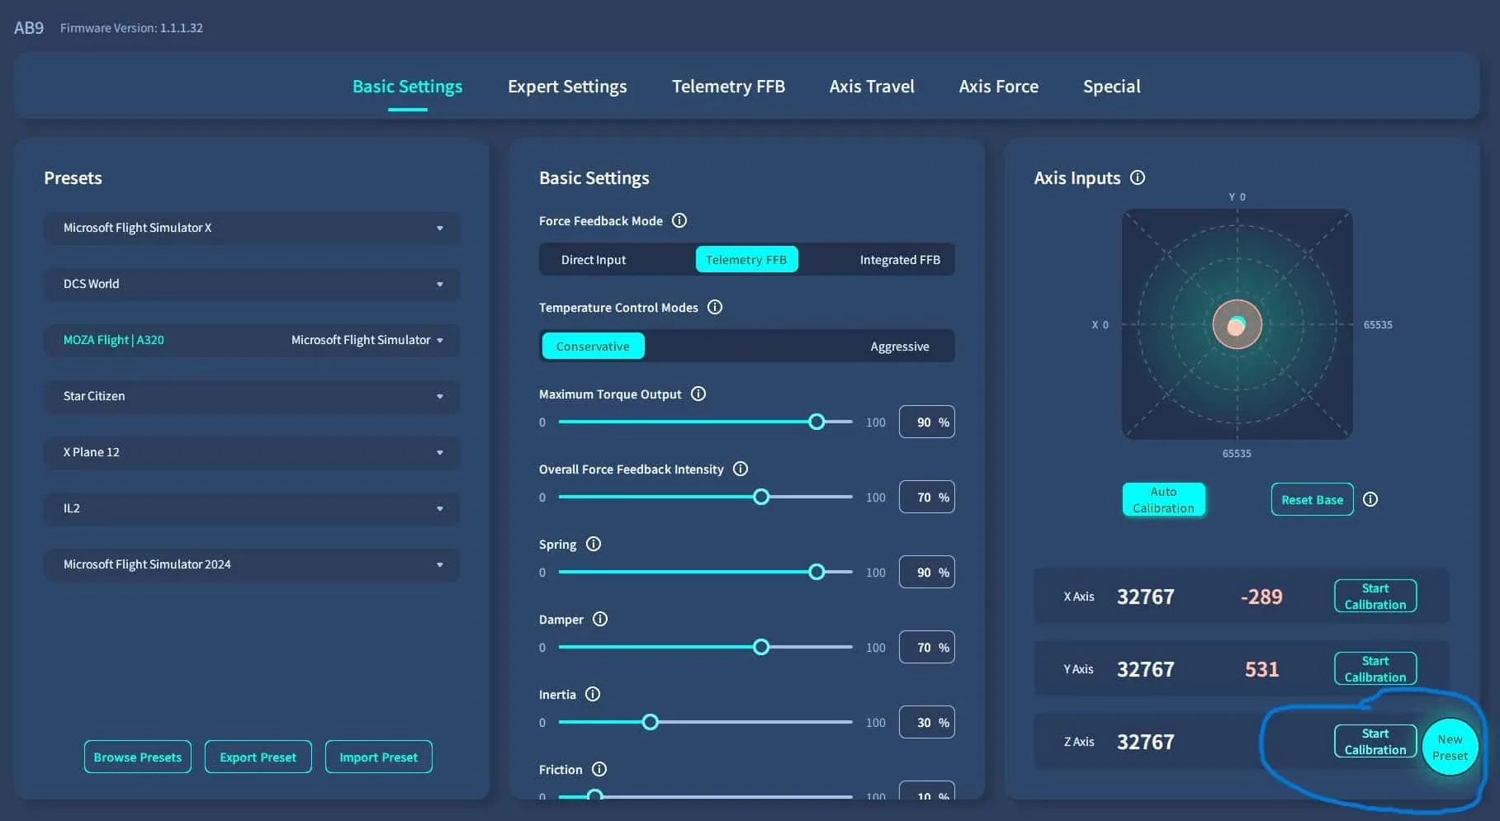This screenshot has height=821, width=1500.
Task: Click the Inertia slider handle
Action: (651, 722)
